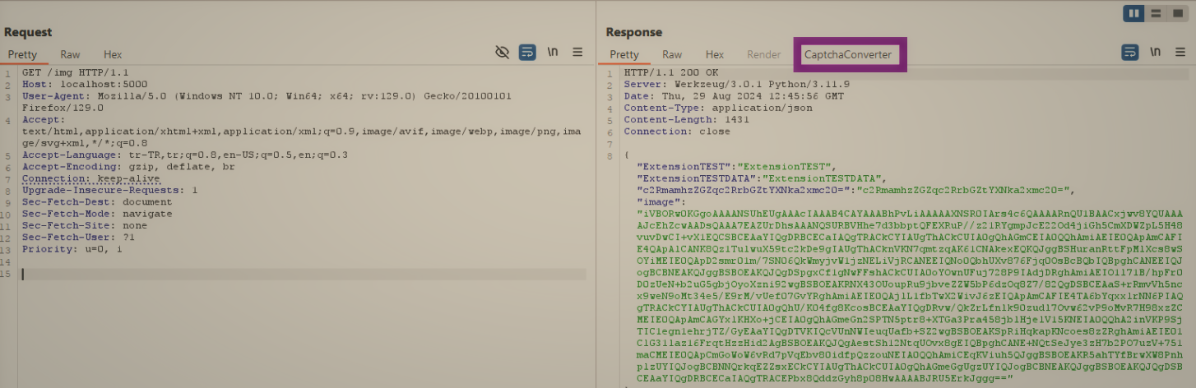Image resolution: width=1196 pixels, height=388 pixels.
Task: Toggle line wrap in the Request panel
Action: coord(527,52)
